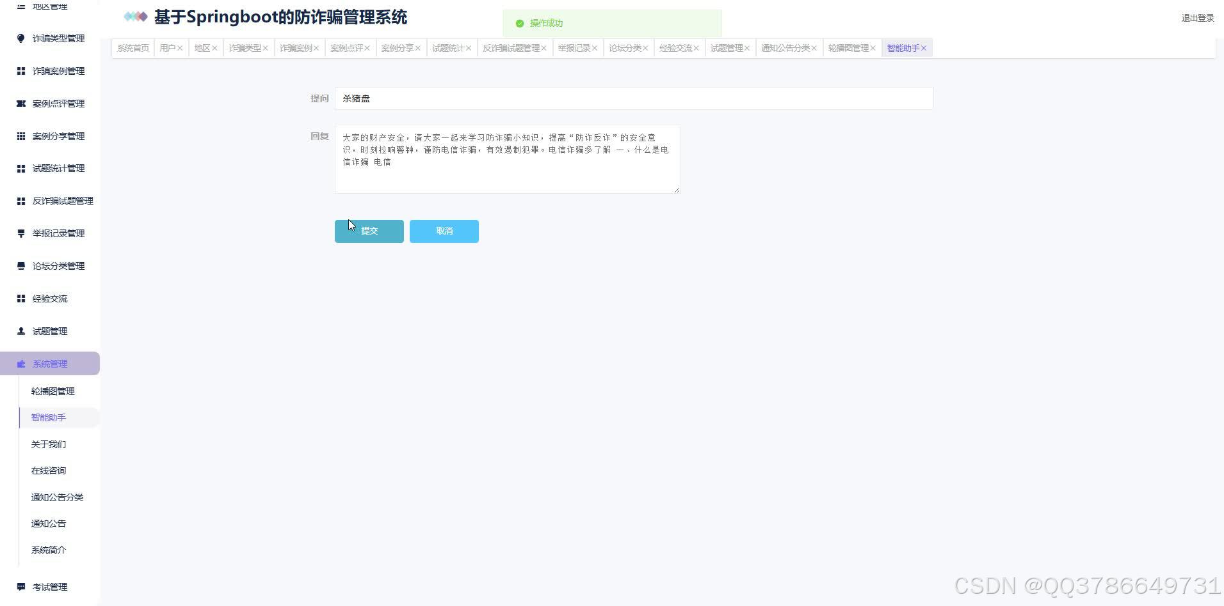The width and height of the screenshot is (1224, 606).
Task: Click the app logo beside the system title
Action: [x=135, y=17]
